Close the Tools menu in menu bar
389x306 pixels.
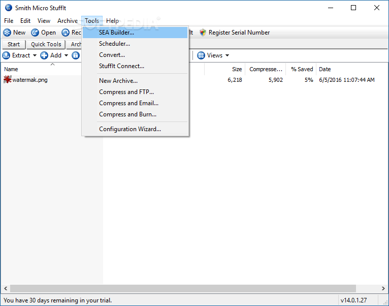coord(92,21)
